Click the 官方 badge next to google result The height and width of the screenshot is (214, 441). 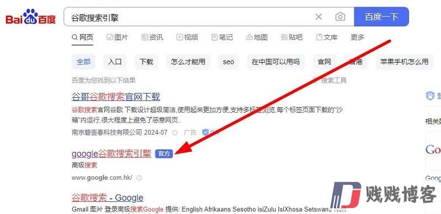click(x=164, y=153)
